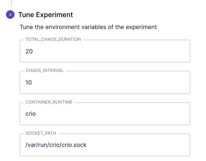This screenshot has width=206, height=161.
Task: Place cursor at end of crio.sock path
Action: click(87, 145)
